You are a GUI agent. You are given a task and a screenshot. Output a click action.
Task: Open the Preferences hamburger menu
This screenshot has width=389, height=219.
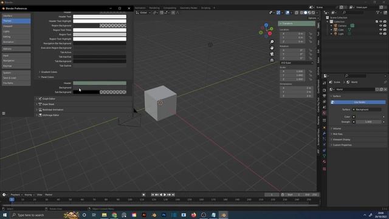(x=4, y=114)
